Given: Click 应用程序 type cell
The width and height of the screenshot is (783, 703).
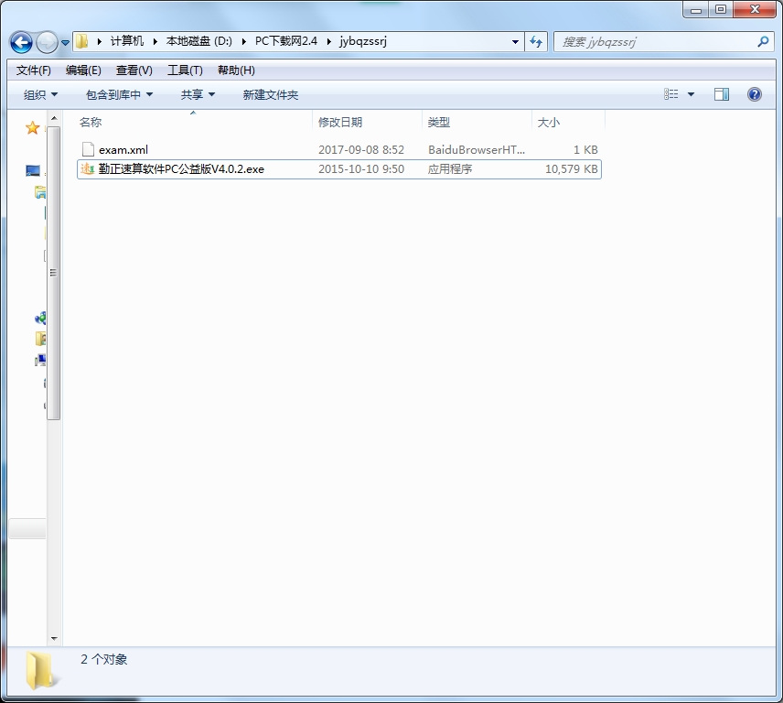Looking at the screenshot, I should click(x=450, y=169).
